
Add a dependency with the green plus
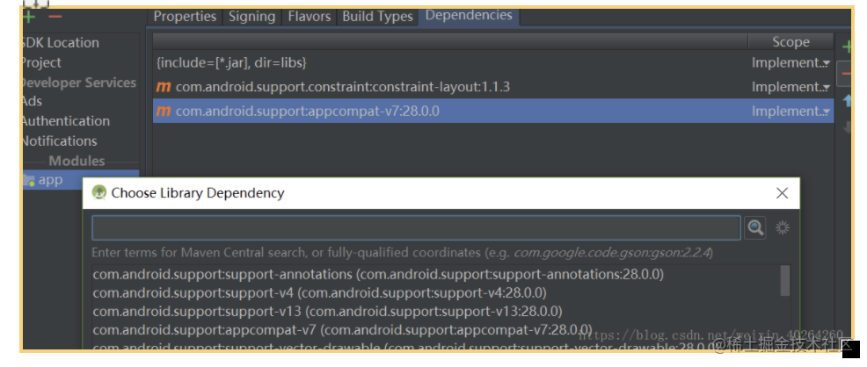(846, 47)
